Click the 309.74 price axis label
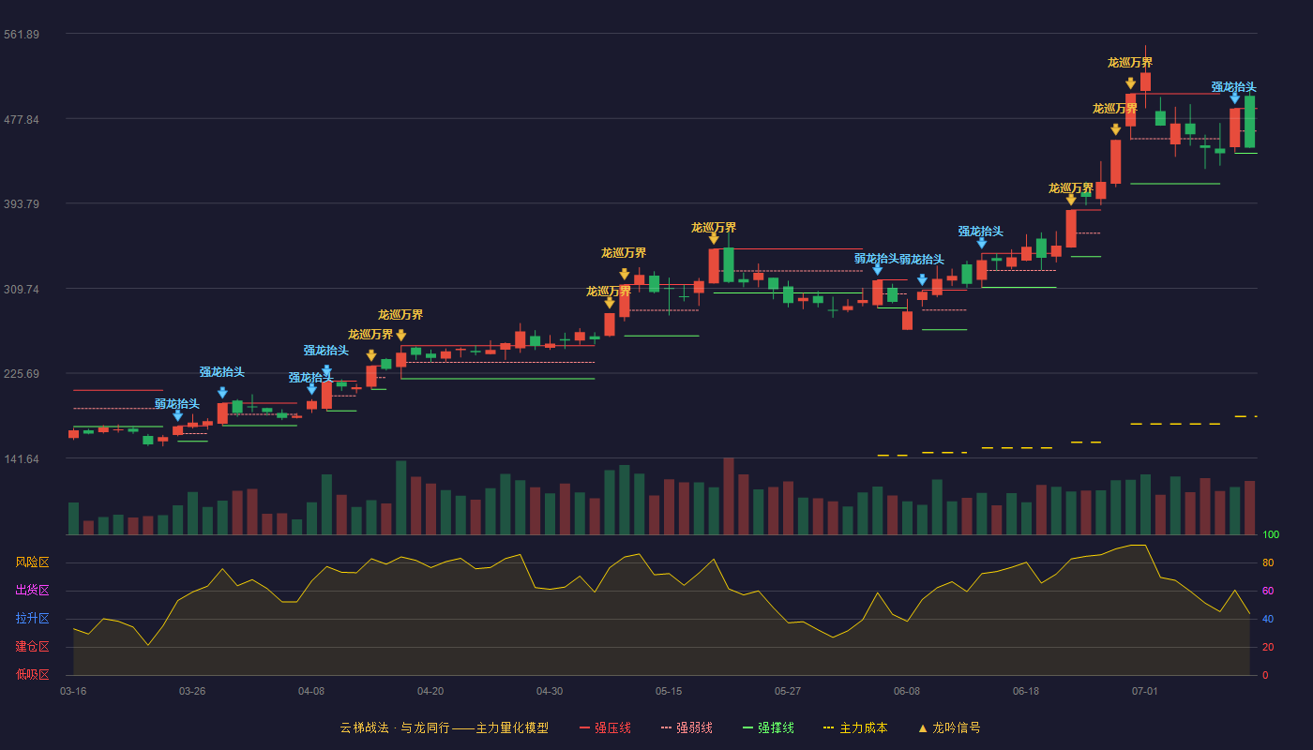The image size is (1313, 750). (21, 289)
